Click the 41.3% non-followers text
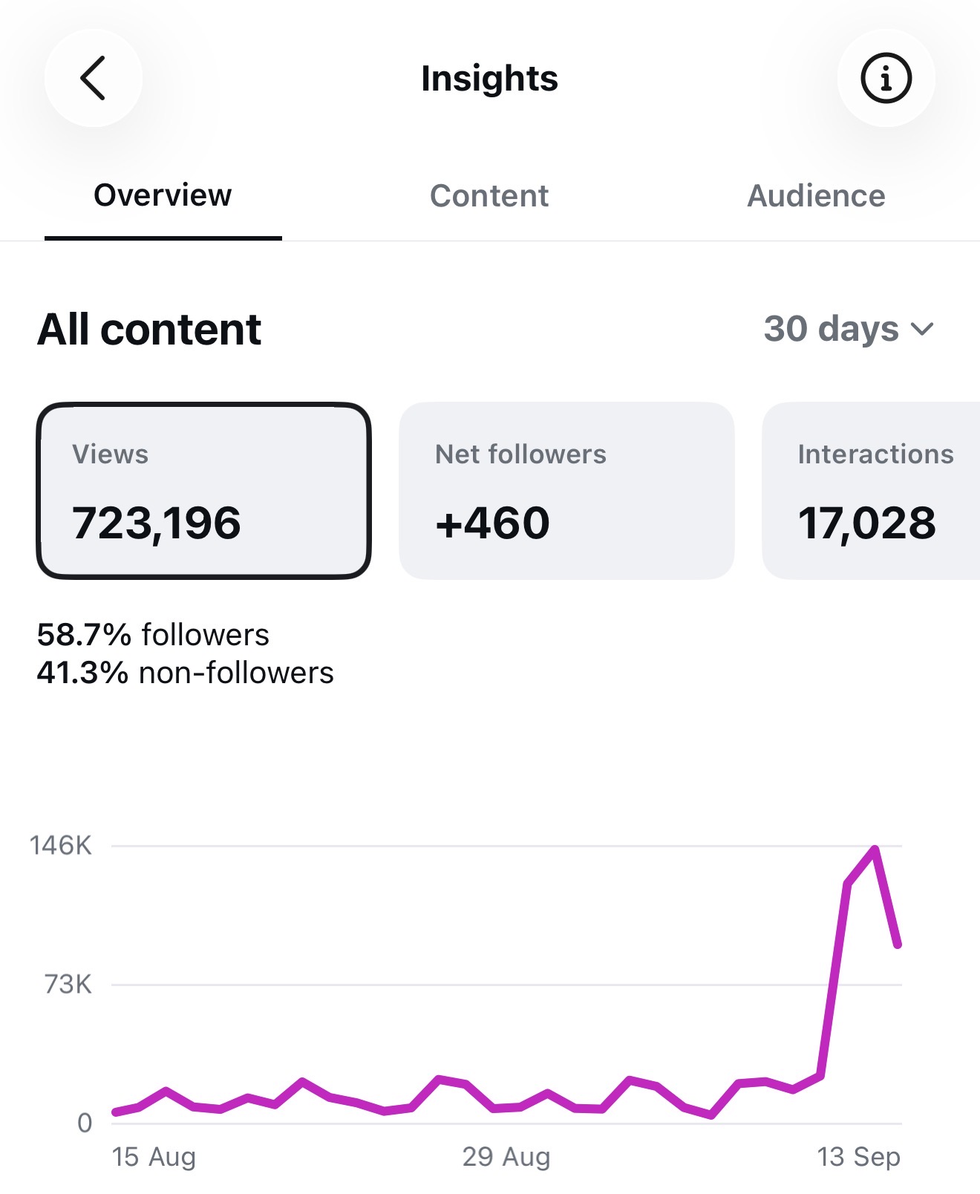Viewport: 980px width, 1194px height. coord(186,673)
